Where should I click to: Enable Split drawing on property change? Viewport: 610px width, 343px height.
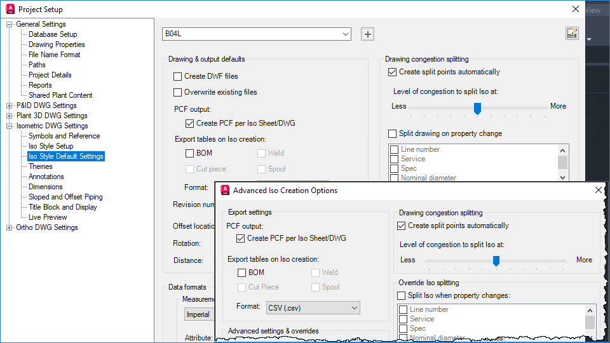click(392, 134)
